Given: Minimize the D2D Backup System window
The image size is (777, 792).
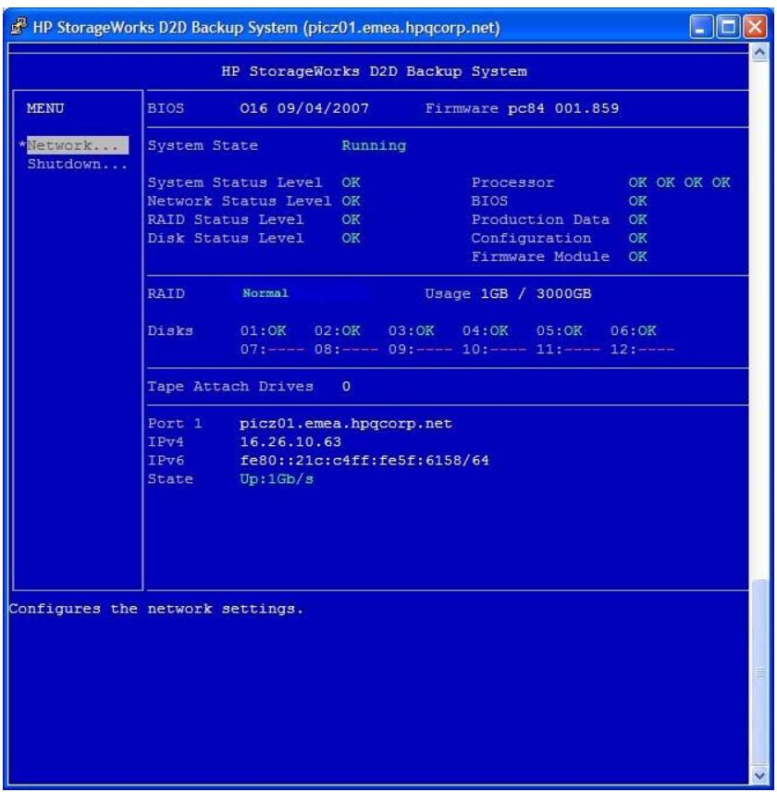Looking at the screenshot, I should point(701,26).
